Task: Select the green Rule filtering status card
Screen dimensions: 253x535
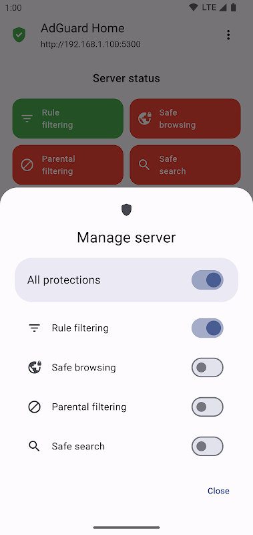Action: point(68,119)
